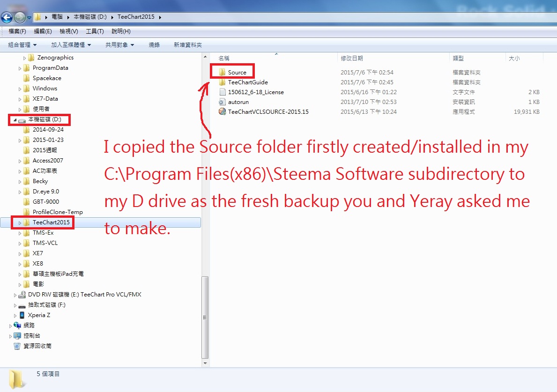This screenshot has width=557, height=392.
Task: Select the GBT-9000 folder in tree
Action: tap(46, 202)
